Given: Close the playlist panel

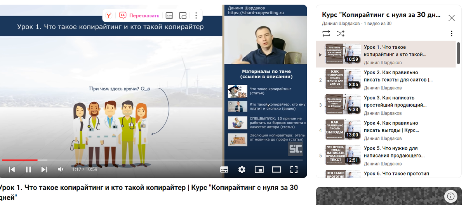Looking at the screenshot, I should click(x=452, y=18).
